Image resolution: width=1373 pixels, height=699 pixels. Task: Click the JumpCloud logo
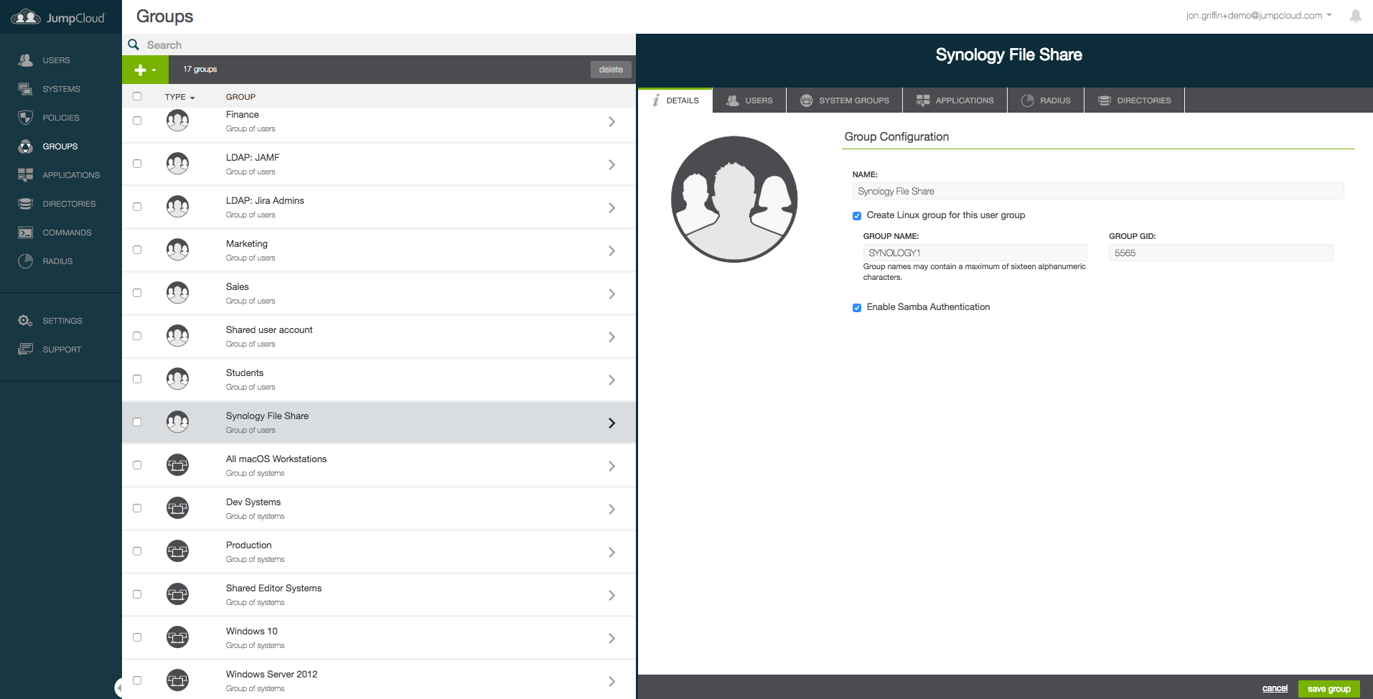[58, 17]
